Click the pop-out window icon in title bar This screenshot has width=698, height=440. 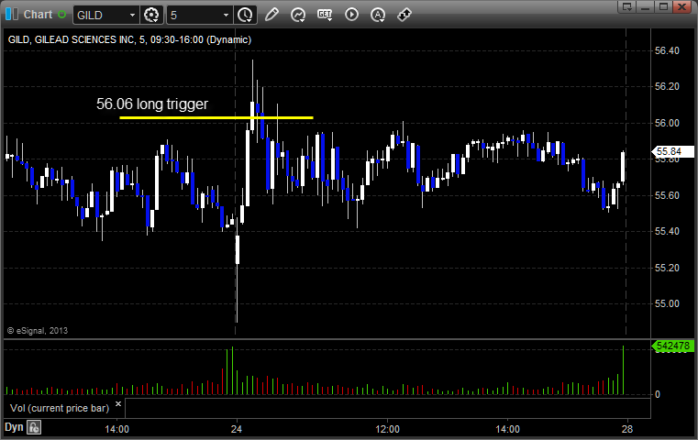(x=627, y=6)
